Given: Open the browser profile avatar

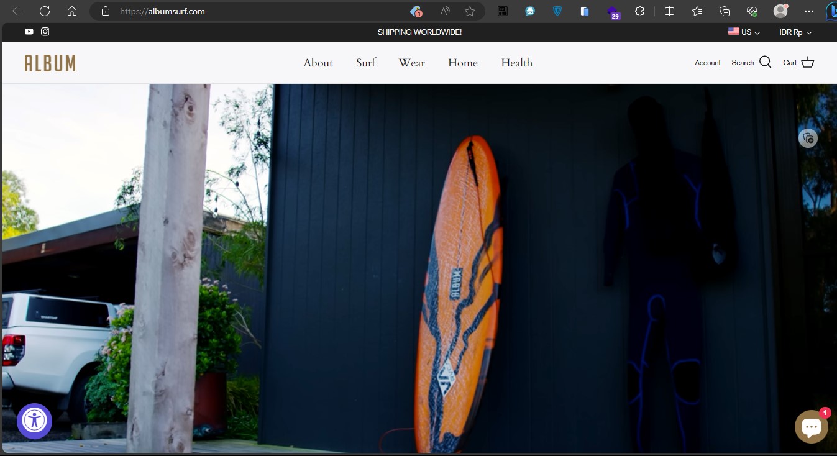Looking at the screenshot, I should 780,11.
